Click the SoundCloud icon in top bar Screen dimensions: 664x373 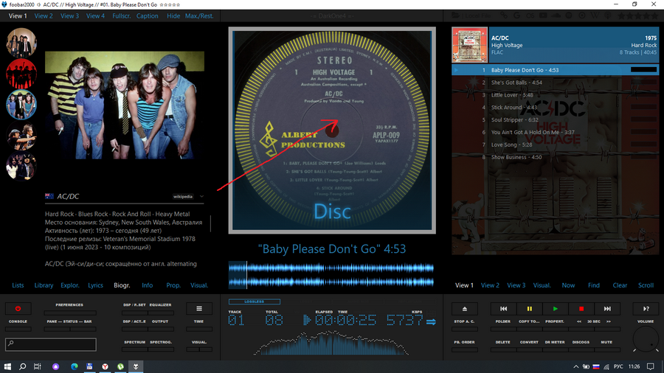pos(556,15)
